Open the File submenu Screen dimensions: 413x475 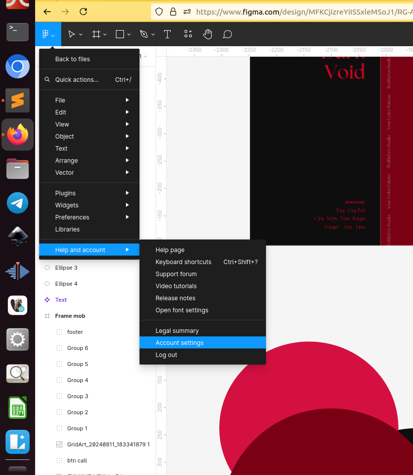[89, 100]
